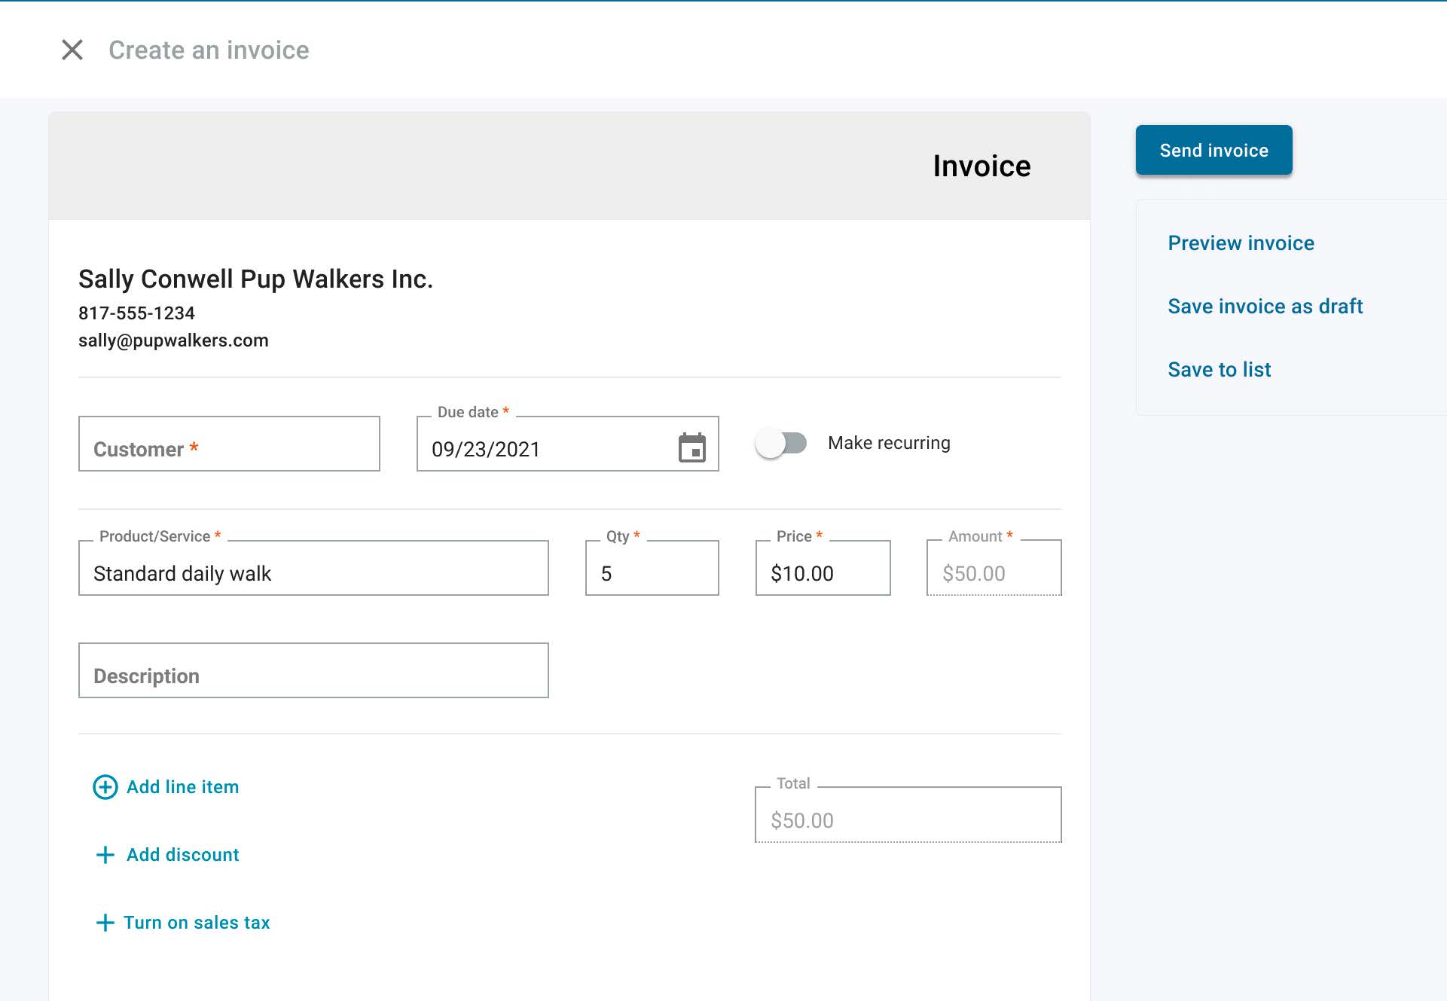Click the Product/Service field with Standard daily walk
Screen dimensions: 1447x1001
(x=313, y=568)
